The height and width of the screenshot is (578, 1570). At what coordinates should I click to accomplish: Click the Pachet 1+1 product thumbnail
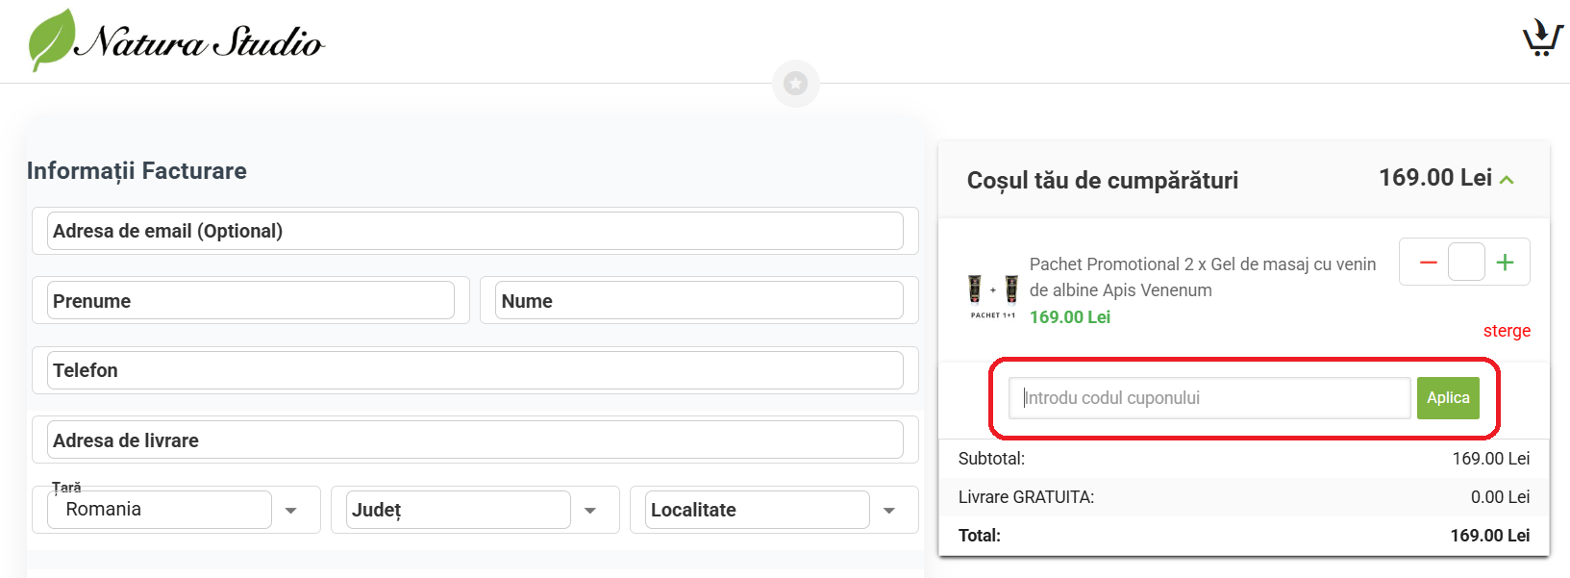992,293
